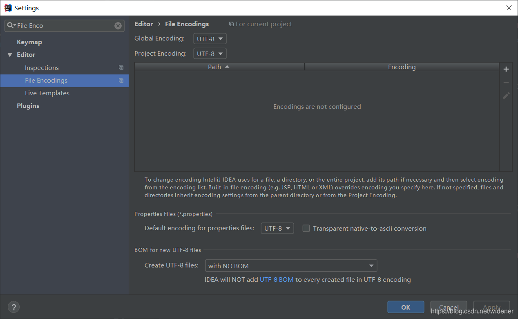518x319 pixels.
Task: Open the Global Encoding dropdown
Action: click(210, 39)
